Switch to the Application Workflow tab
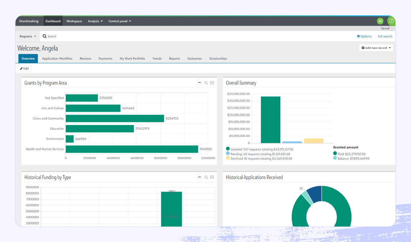 click(57, 59)
